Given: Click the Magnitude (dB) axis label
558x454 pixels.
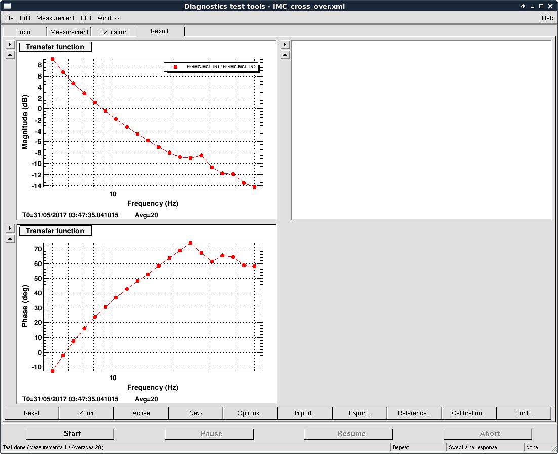Looking at the screenshot, I should pos(24,122).
